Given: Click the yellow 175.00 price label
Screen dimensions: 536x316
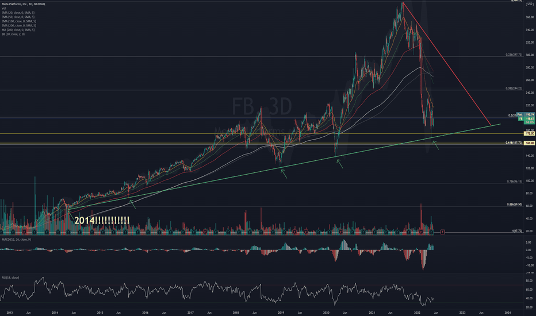Looking at the screenshot, I should (530, 133).
